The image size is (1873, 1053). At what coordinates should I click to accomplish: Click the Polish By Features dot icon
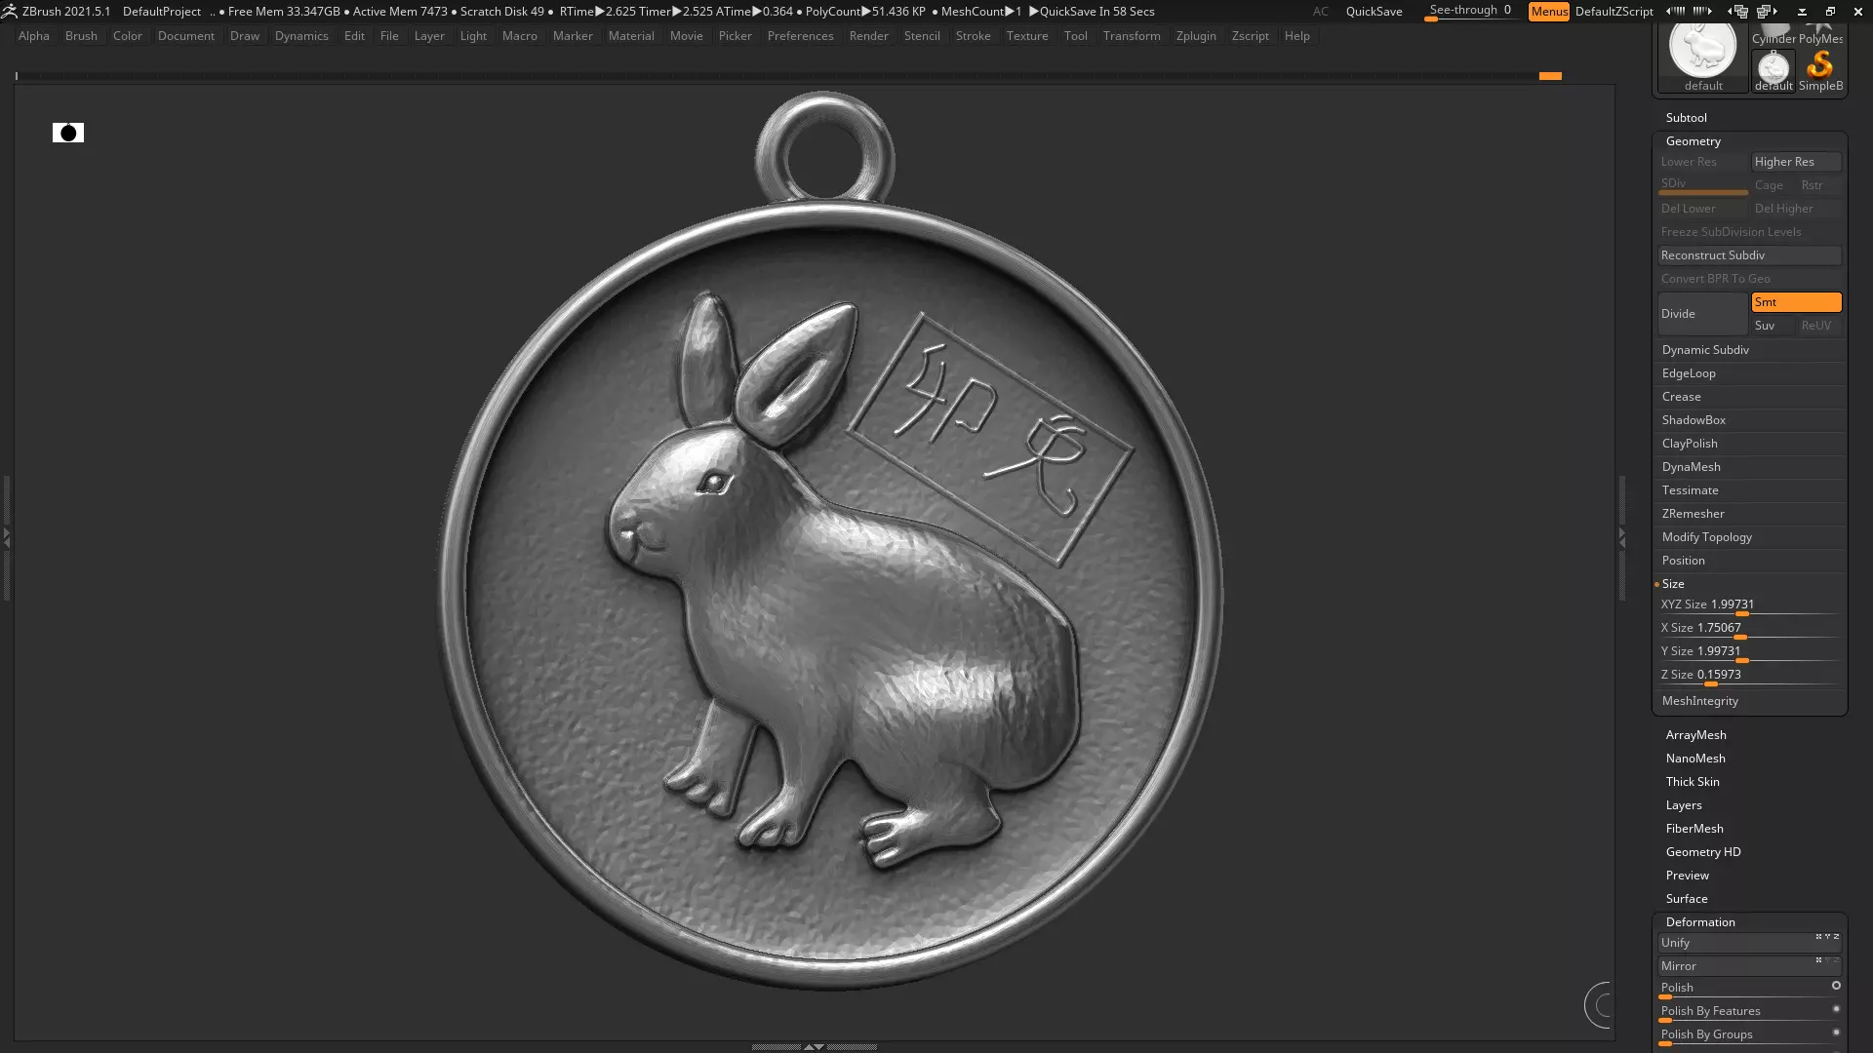click(1836, 1009)
